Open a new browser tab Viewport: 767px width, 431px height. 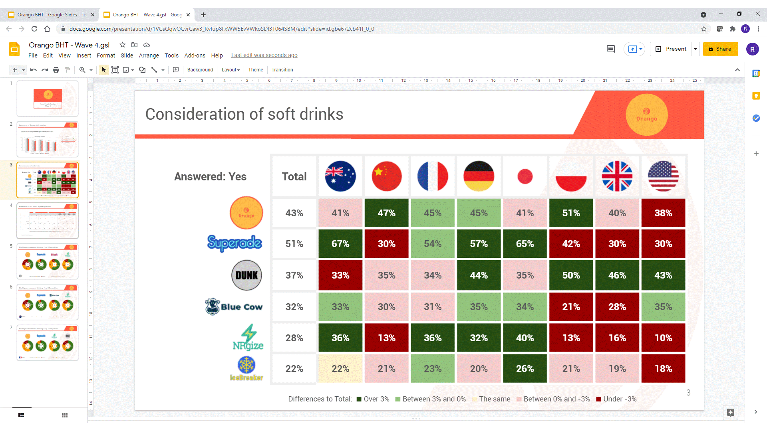click(203, 15)
